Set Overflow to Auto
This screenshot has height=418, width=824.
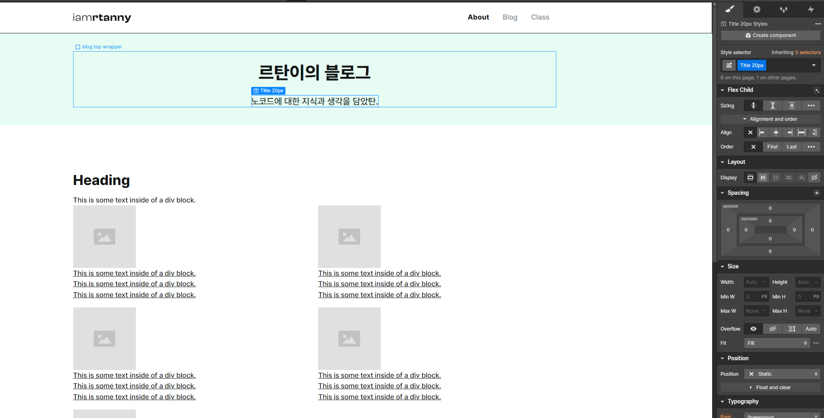(811, 329)
